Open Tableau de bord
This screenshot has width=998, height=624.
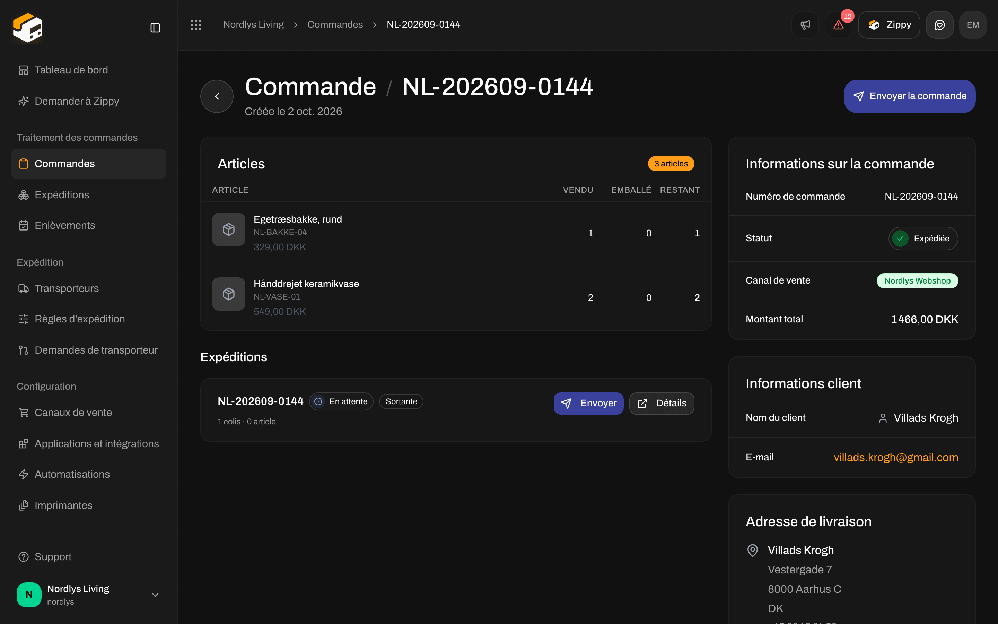89,70
